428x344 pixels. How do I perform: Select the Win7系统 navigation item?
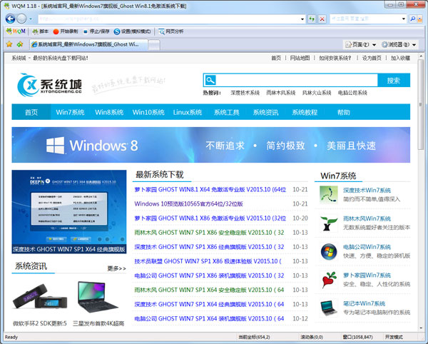(x=70, y=112)
